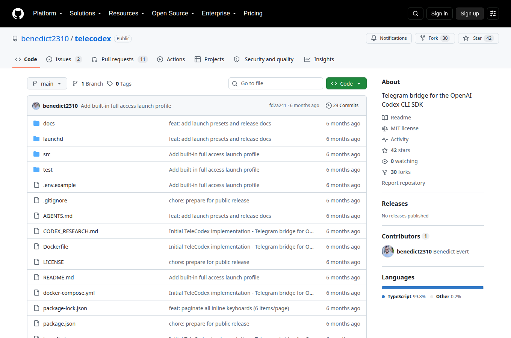Open the Security and quality tab
Image resolution: width=511 pixels, height=338 pixels.
(263, 59)
